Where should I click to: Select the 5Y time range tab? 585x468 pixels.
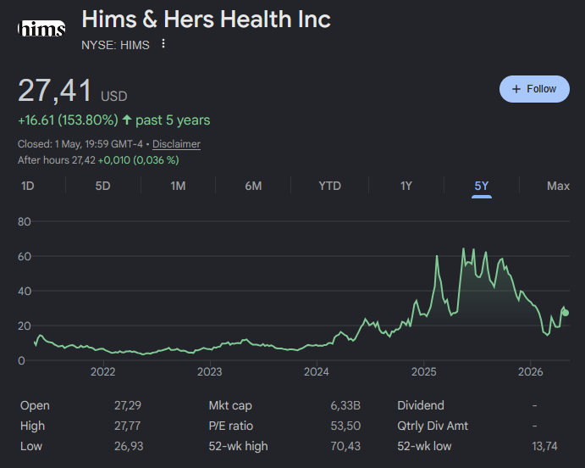[x=481, y=186]
